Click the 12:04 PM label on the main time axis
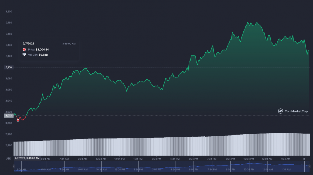Image resolution: width=313 pixels, height=175 pixels. pyautogui.click(x=119, y=159)
